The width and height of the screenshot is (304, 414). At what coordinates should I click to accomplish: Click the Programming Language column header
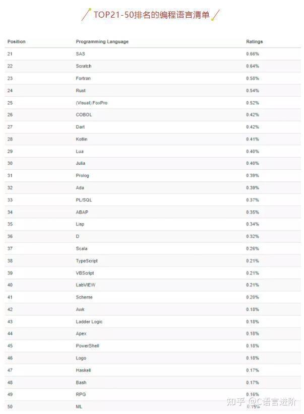tap(102, 41)
